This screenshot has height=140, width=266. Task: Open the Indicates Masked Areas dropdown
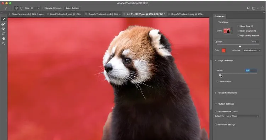tap(251, 51)
